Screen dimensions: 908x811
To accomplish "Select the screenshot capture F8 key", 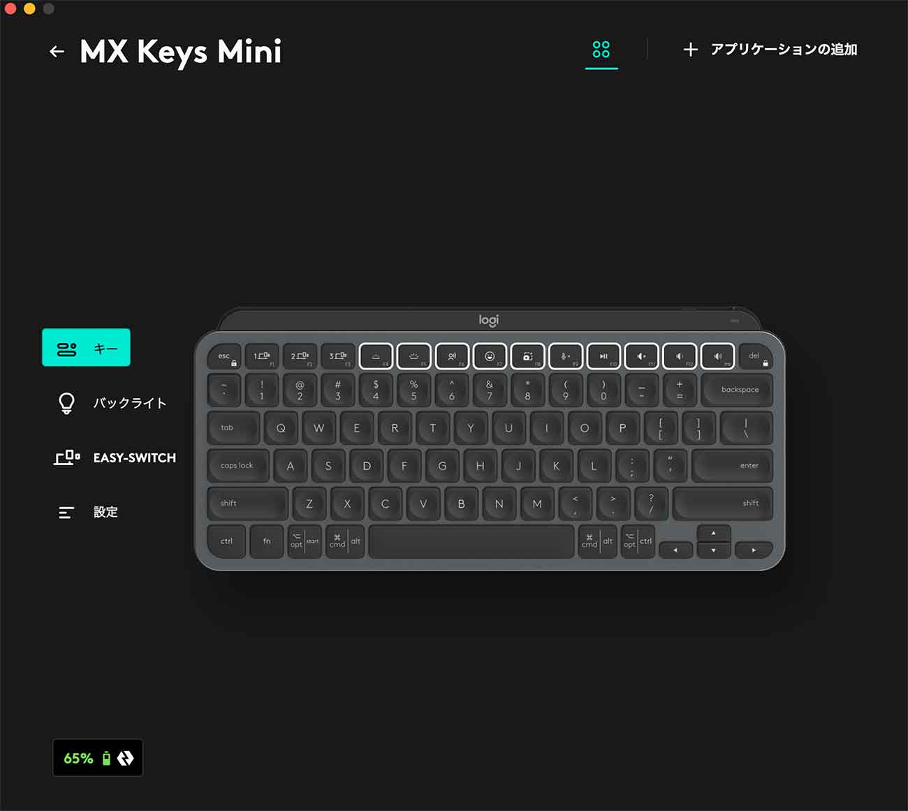I will click(527, 356).
